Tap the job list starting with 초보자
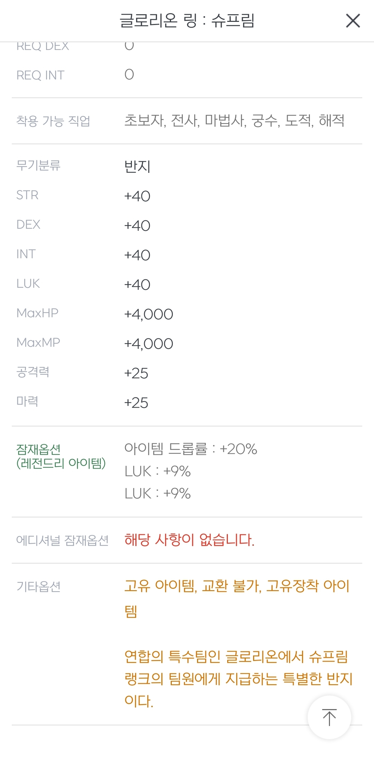The image size is (374, 762). [234, 121]
